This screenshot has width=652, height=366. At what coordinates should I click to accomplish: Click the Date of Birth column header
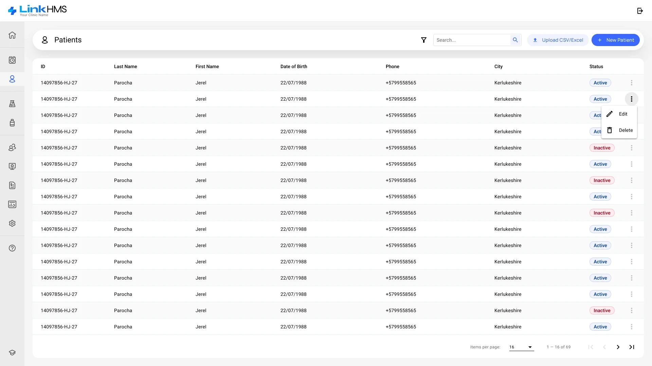pyautogui.click(x=294, y=66)
